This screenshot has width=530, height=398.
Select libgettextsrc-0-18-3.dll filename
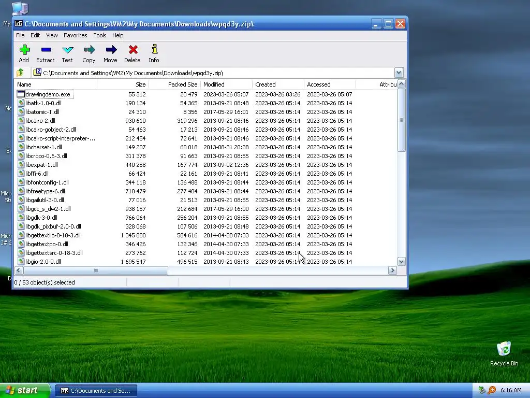54,252
